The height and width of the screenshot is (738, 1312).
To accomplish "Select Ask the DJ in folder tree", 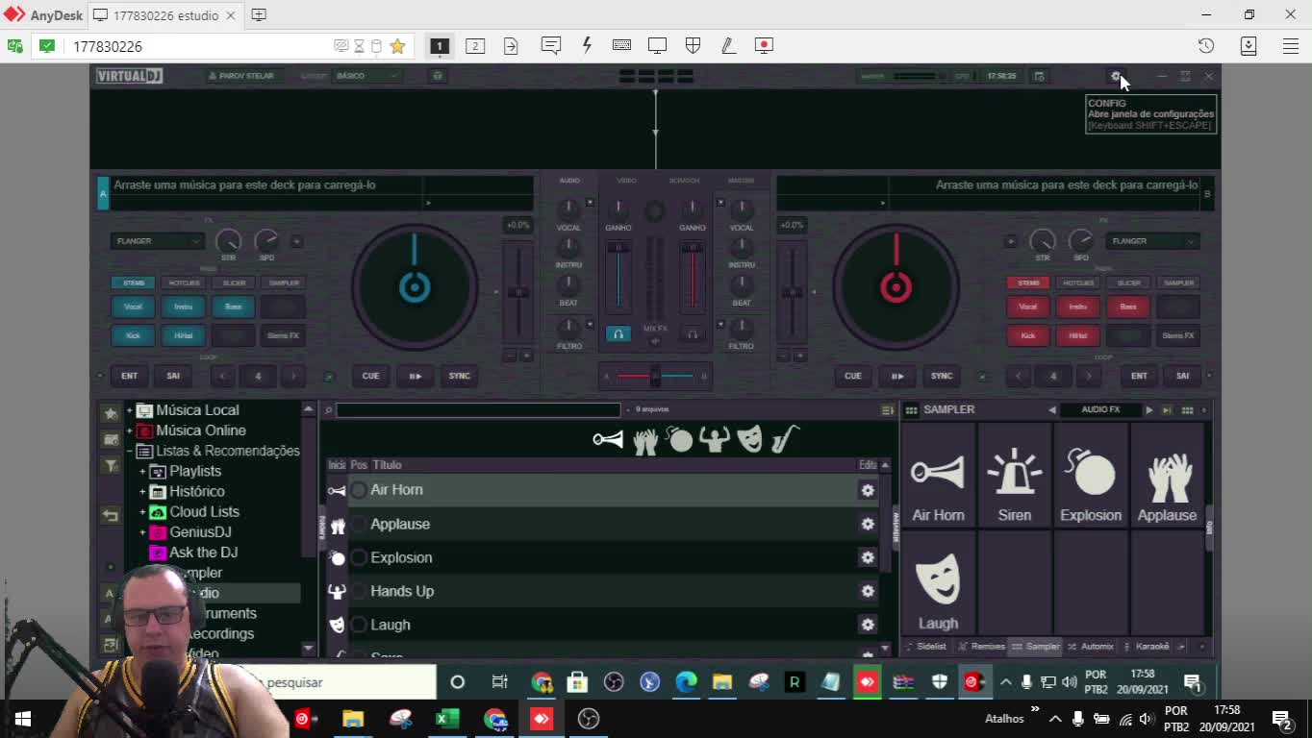I will tap(203, 553).
